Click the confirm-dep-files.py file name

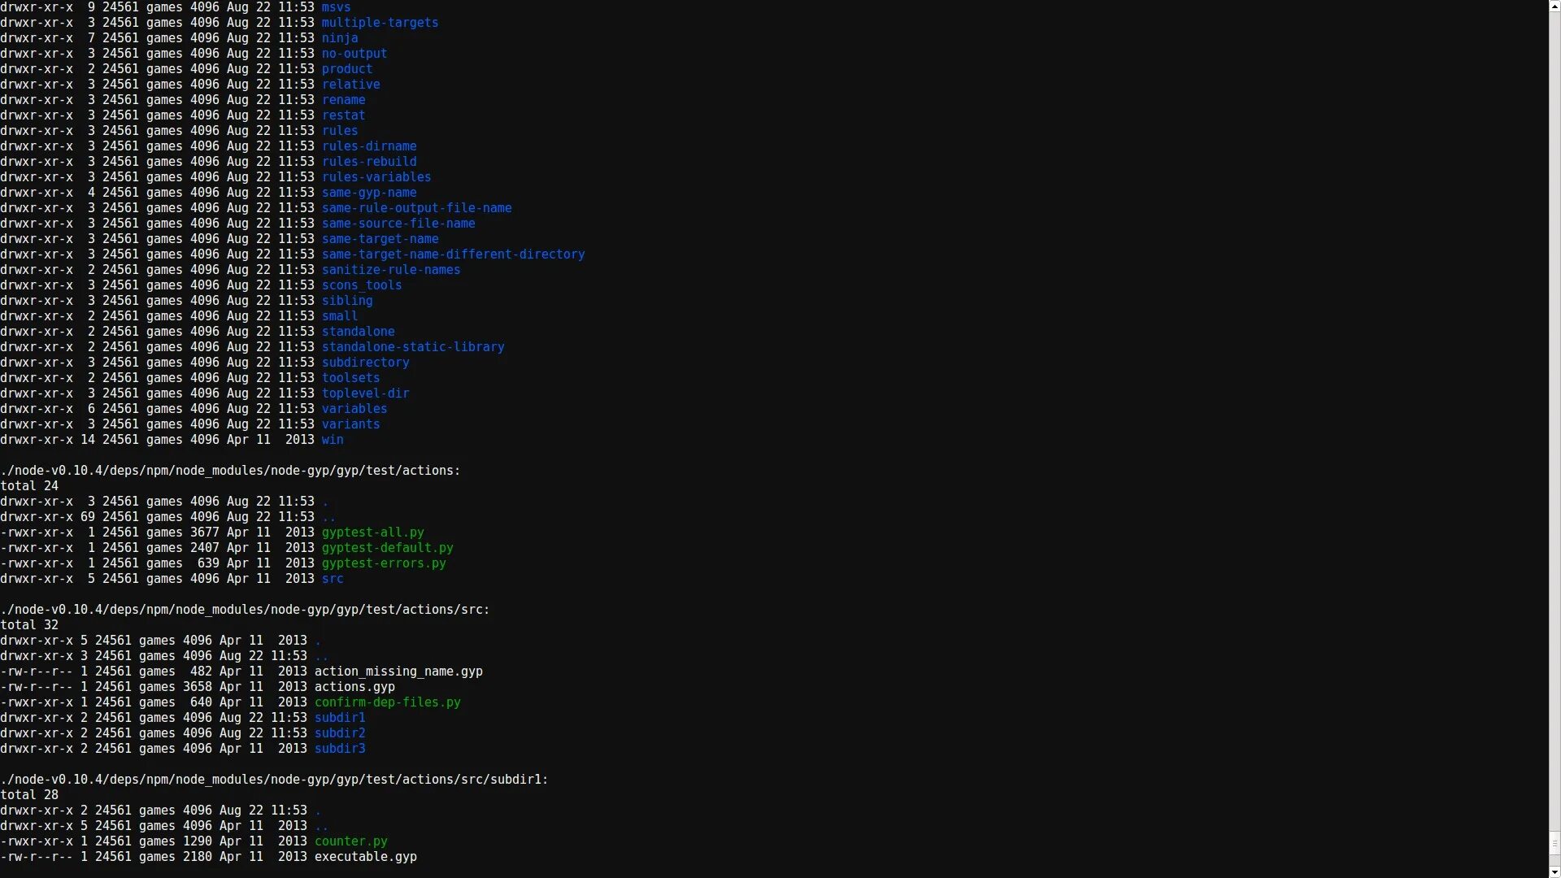(x=387, y=702)
